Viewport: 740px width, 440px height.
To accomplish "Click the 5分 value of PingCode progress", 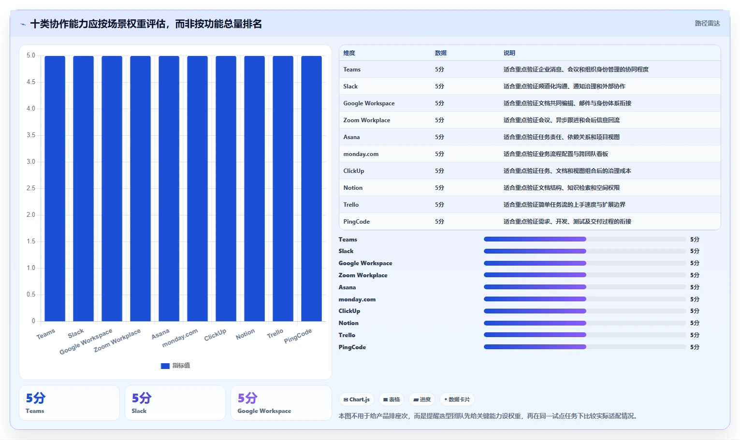I will 695,347.
